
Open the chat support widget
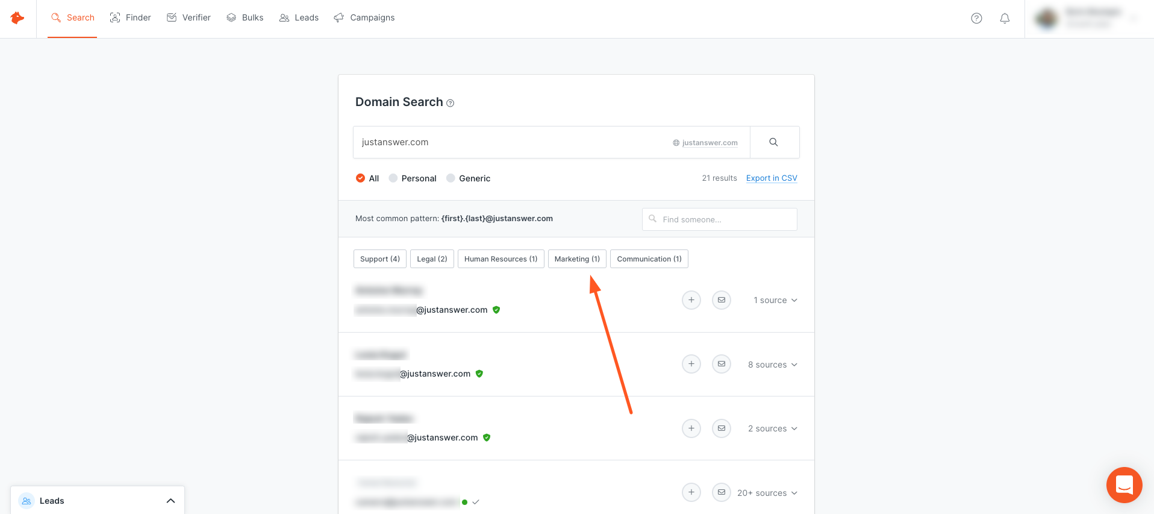1124,485
